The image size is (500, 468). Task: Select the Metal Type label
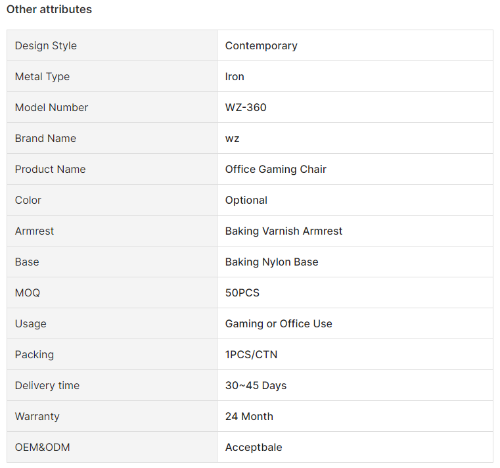point(42,76)
